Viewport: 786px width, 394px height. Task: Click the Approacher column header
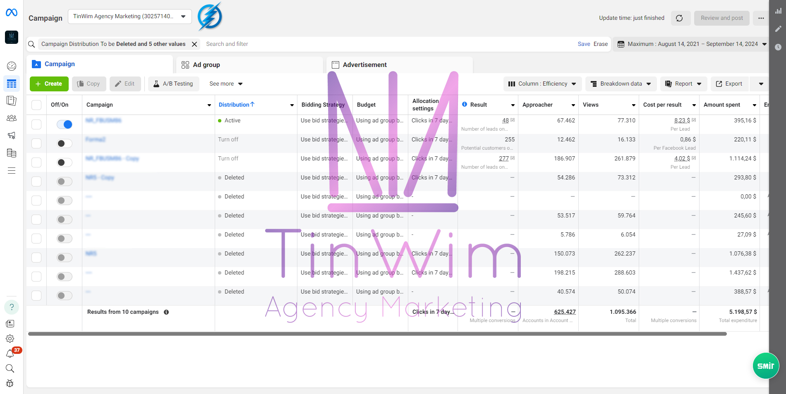(x=537, y=105)
